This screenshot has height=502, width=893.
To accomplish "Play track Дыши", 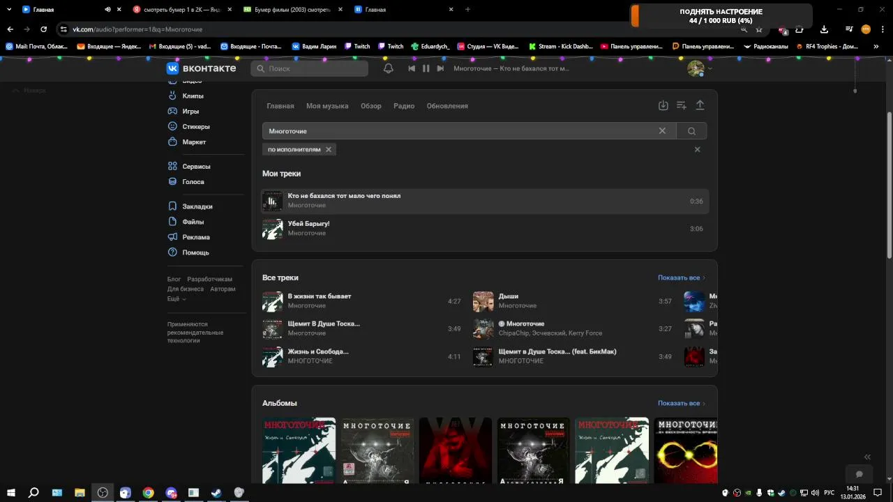I will tap(572, 301).
